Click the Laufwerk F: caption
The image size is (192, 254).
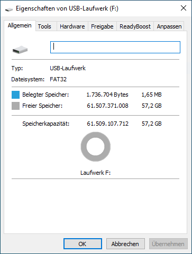96,173
